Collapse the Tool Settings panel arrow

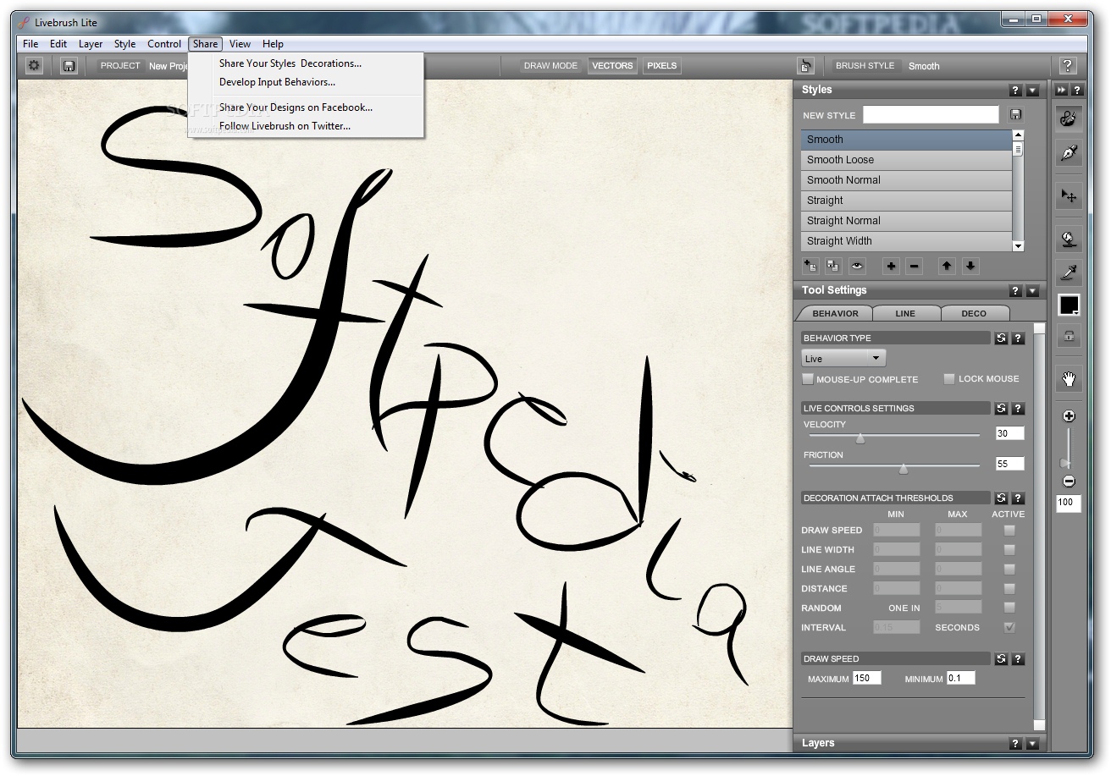coord(1032,290)
